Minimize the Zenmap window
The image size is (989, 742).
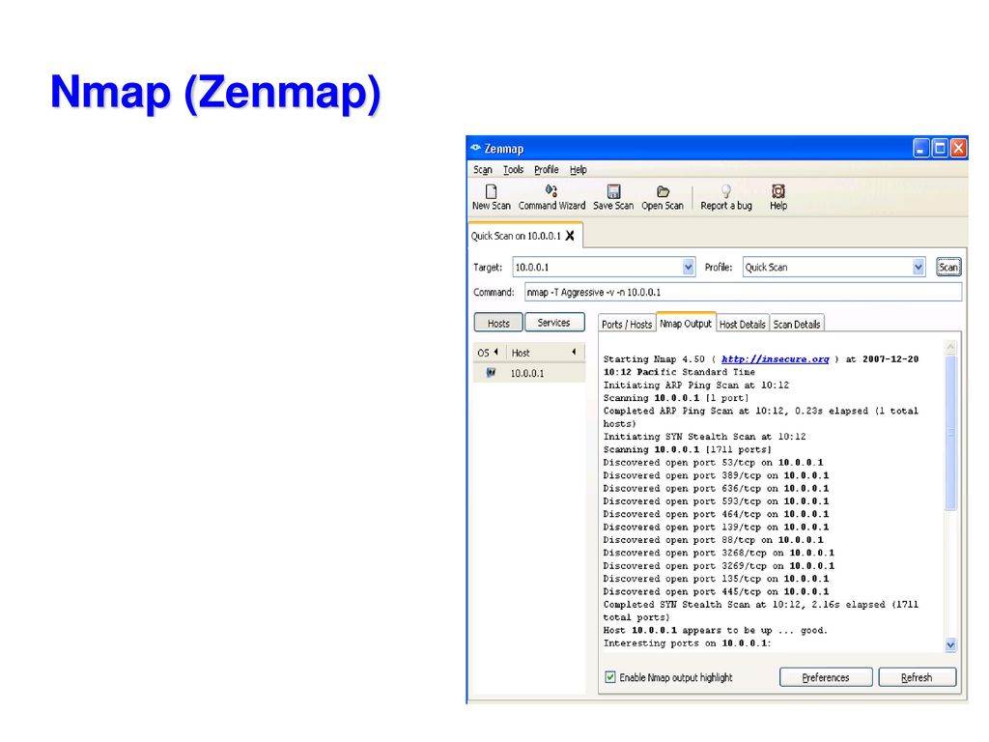pyautogui.click(x=920, y=148)
